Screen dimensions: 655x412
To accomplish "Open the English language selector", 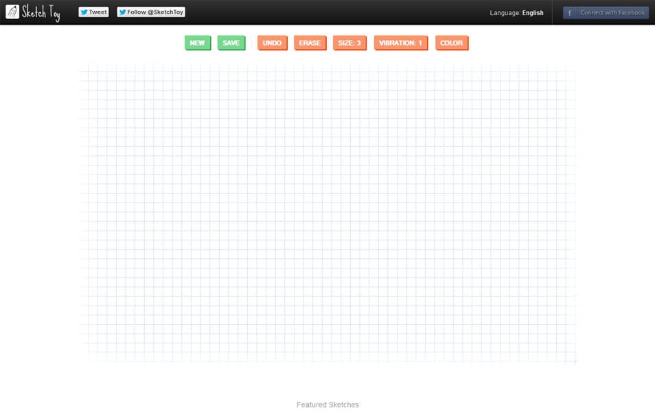I will [x=533, y=12].
